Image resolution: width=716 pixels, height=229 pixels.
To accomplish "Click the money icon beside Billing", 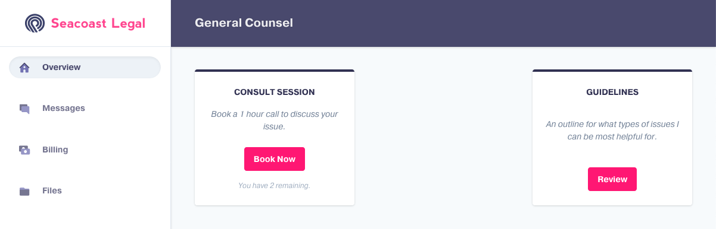I will [x=24, y=150].
